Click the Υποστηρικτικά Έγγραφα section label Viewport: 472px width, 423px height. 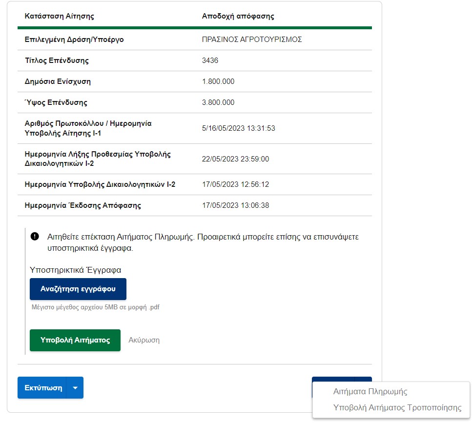click(75, 270)
